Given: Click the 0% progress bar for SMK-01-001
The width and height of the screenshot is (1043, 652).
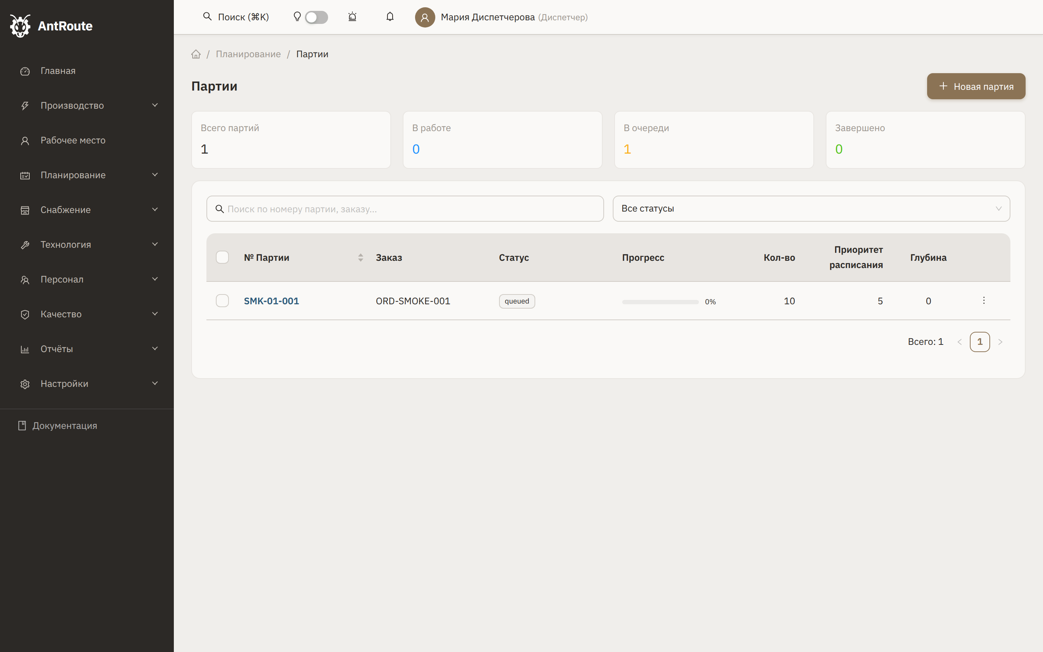Looking at the screenshot, I should point(660,302).
